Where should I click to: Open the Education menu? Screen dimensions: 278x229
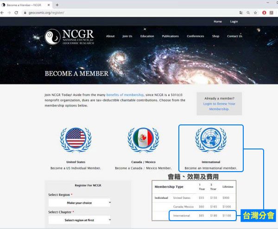147,36
